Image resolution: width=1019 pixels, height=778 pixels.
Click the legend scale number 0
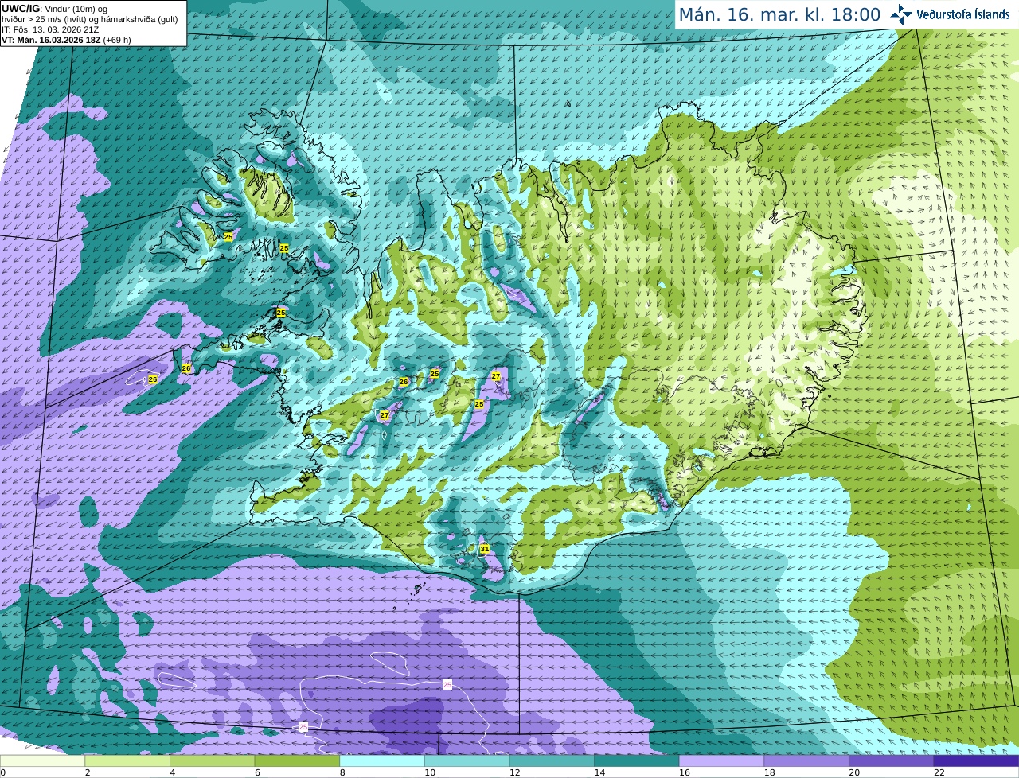point(3,772)
